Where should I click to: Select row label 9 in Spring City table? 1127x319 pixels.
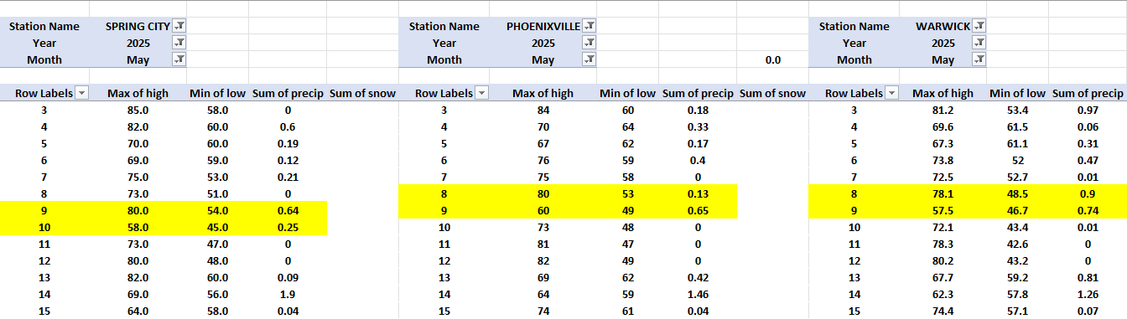(x=44, y=210)
